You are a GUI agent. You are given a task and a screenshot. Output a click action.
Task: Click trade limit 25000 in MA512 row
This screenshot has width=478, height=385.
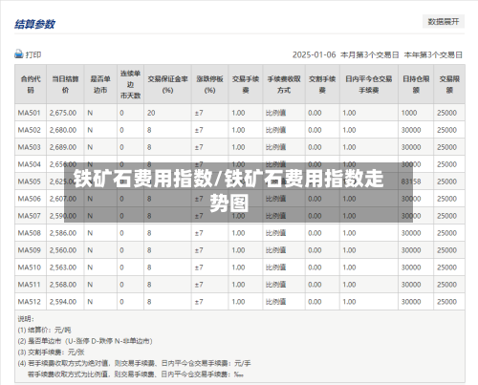point(446,302)
